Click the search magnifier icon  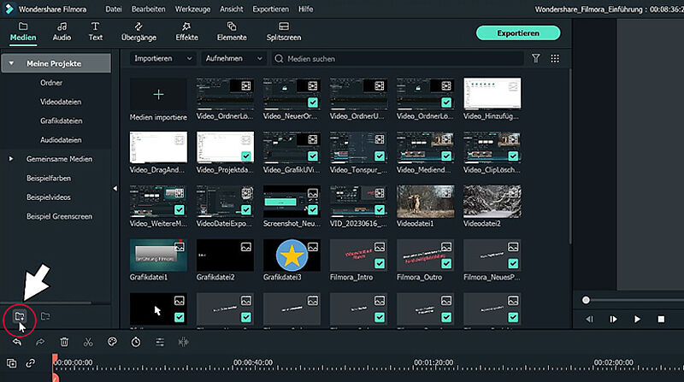tap(280, 58)
